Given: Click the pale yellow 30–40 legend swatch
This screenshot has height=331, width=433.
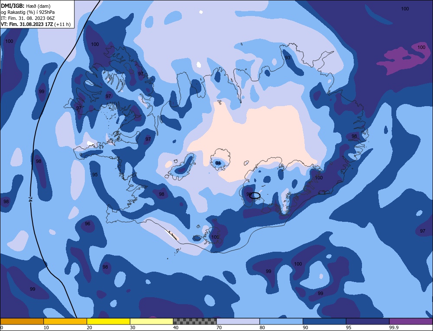Looking at the screenshot, I should (152, 321).
